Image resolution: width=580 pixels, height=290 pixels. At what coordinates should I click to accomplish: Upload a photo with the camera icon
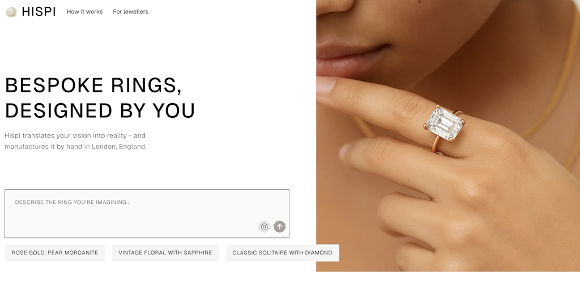click(x=264, y=227)
